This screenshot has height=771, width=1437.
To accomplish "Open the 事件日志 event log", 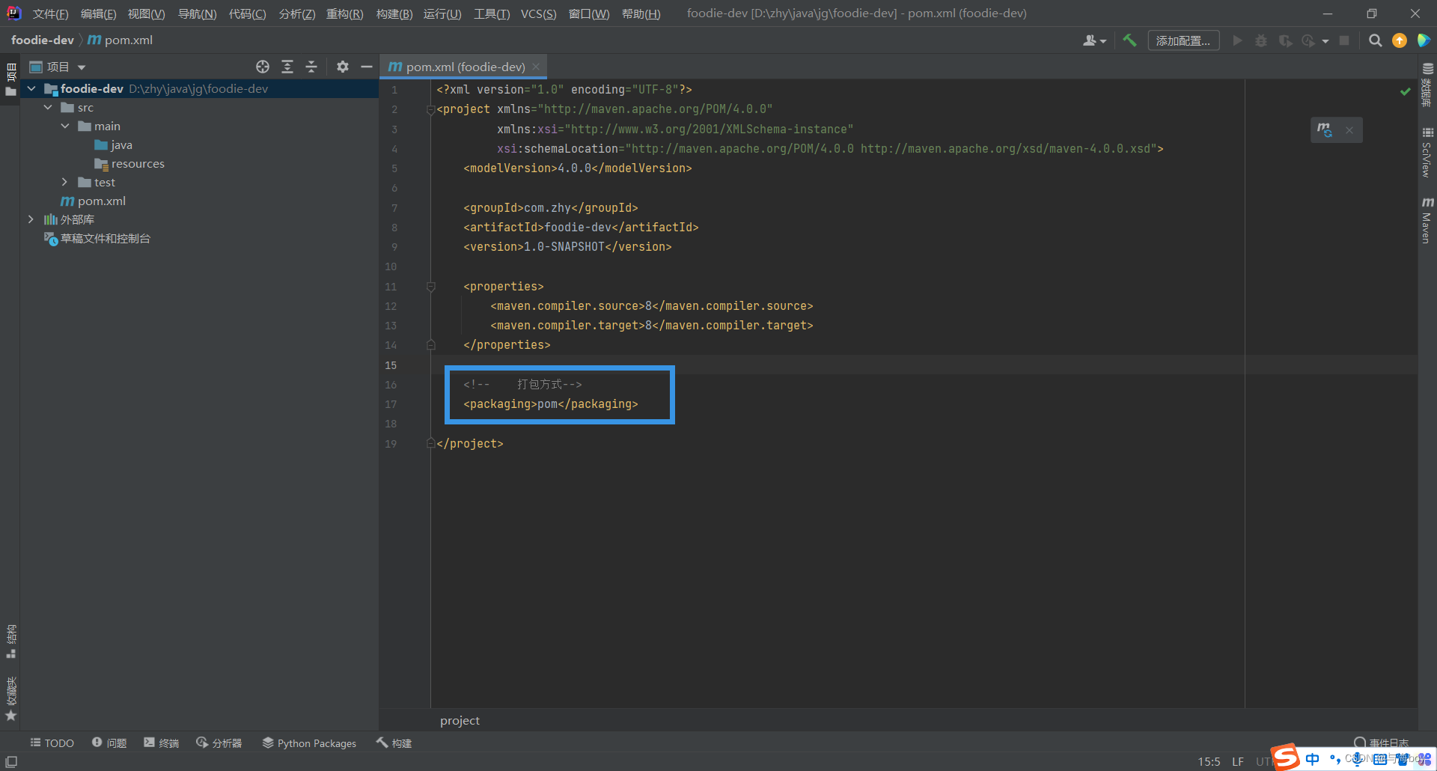I will click(1381, 743).
